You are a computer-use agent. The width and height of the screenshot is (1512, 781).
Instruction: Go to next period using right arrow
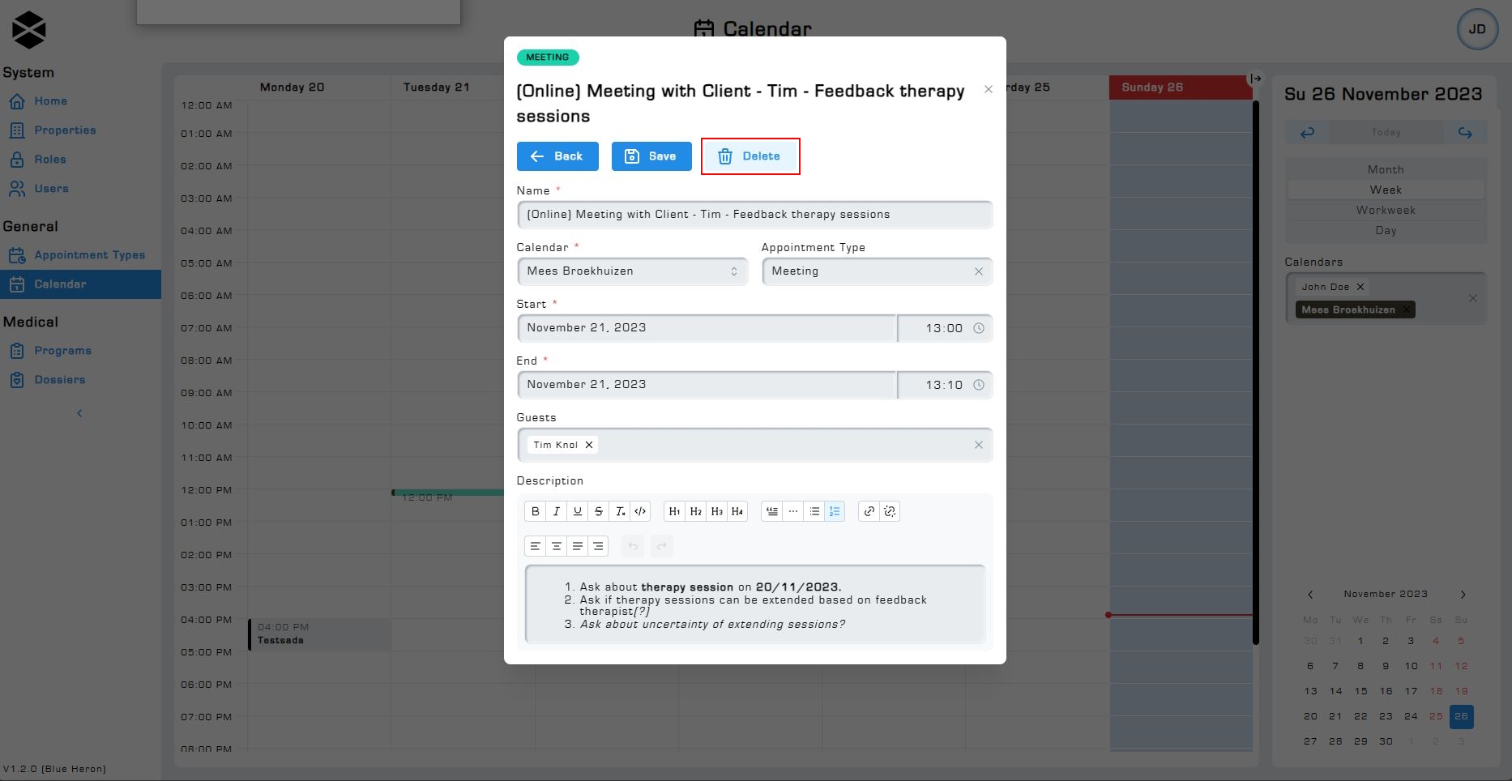point(1465,132)
